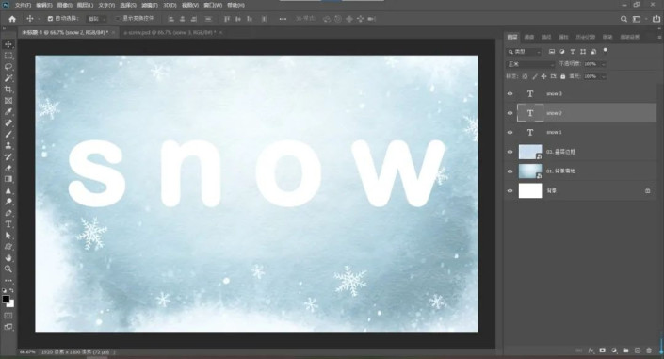Click the more options ellipsis in options bar

pyautogui.click(x=283, y=19)
